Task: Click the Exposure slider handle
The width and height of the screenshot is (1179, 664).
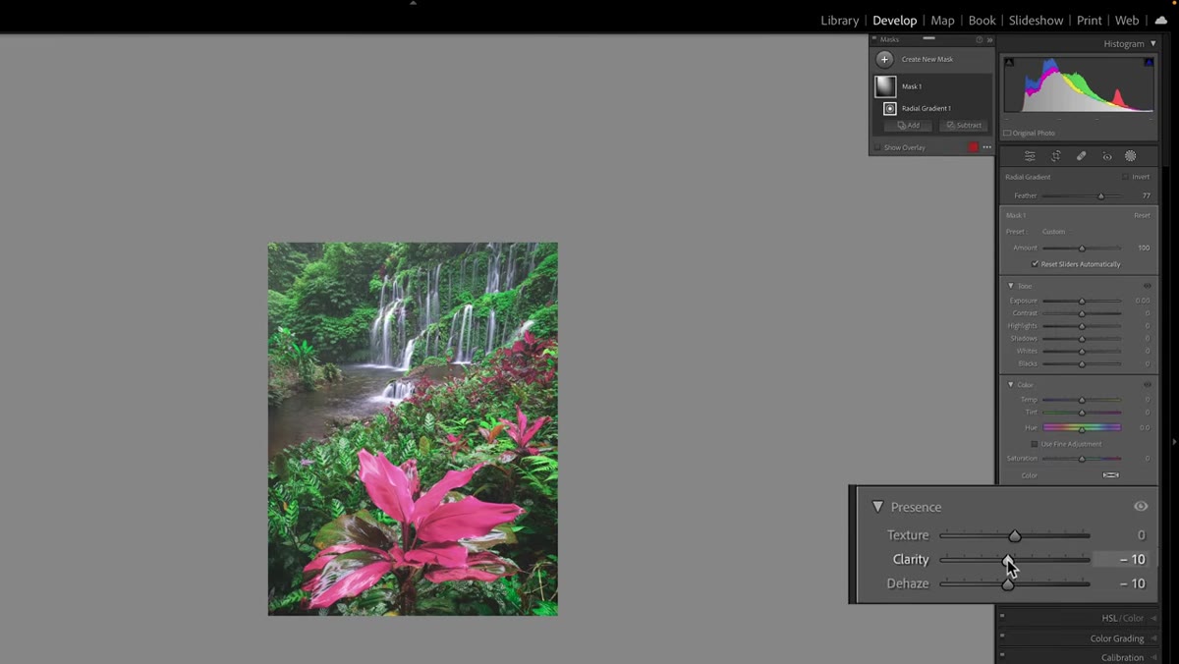Action: [1082, 301]
